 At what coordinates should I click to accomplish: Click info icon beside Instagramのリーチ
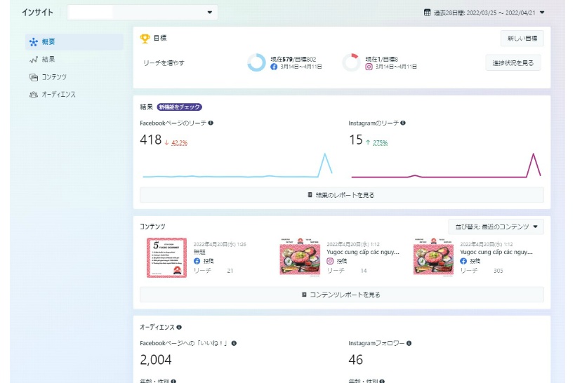[x=403, y=123]
